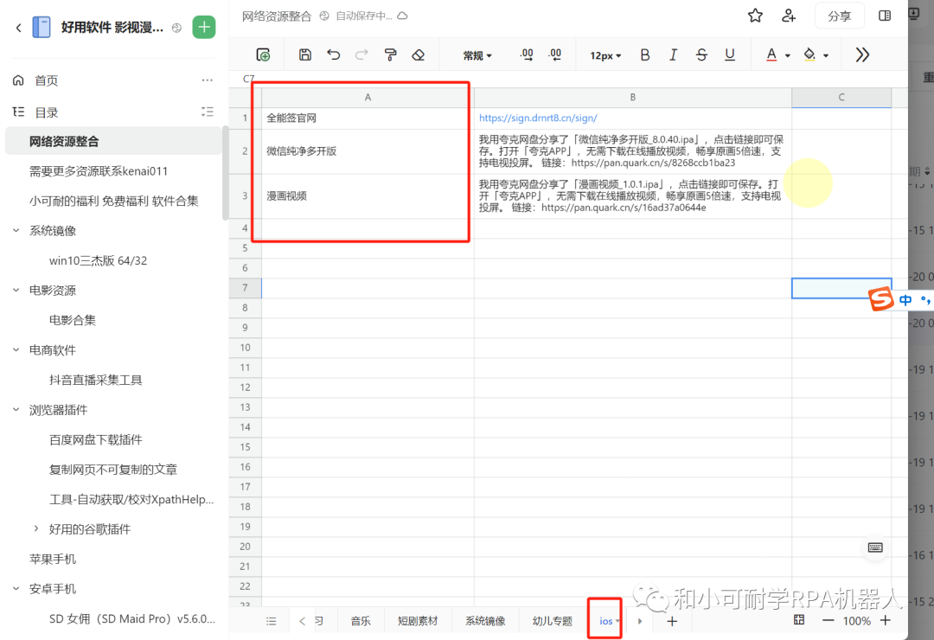The image size is (934, 640).
Task: Zoom out with the minus button
Action: pyautogui.click(x=828, y=620)
